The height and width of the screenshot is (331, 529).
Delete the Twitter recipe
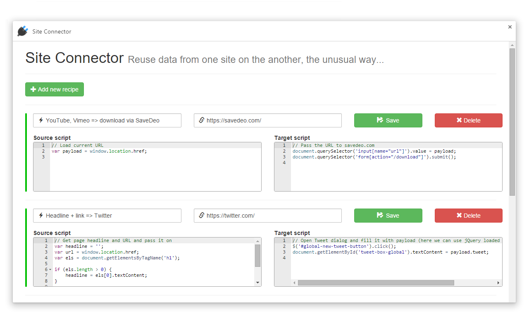tap(469, 216)
